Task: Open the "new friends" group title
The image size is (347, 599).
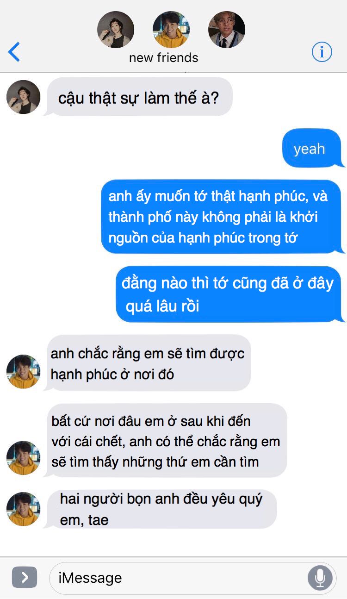Action: [164, 58]
